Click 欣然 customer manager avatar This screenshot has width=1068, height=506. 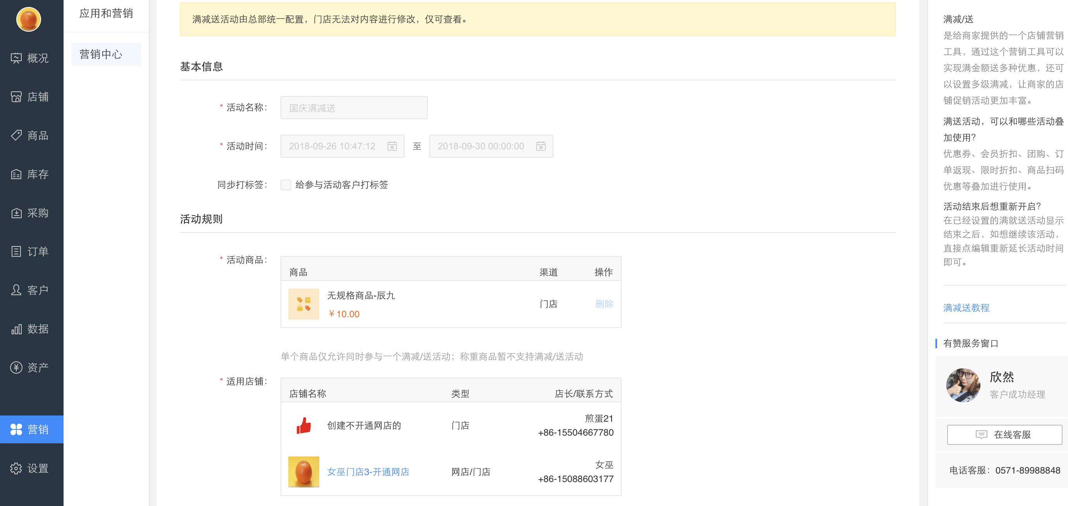(x=963, y=385)
